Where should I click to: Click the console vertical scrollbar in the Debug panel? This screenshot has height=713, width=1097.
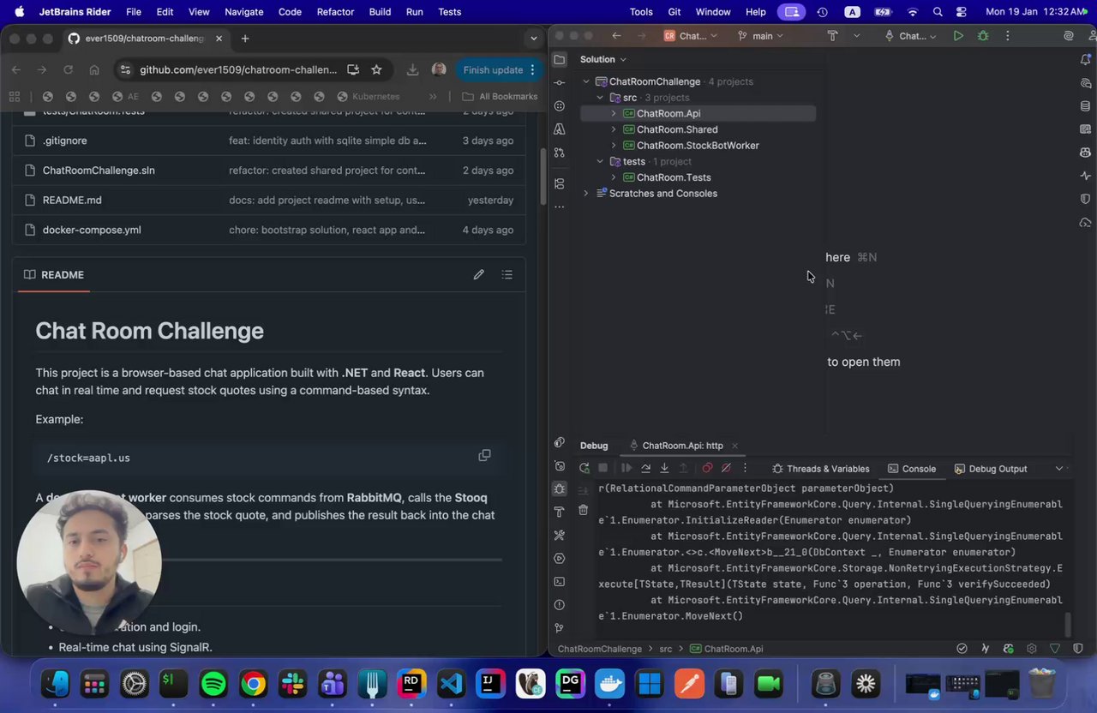coord(1068,625)
